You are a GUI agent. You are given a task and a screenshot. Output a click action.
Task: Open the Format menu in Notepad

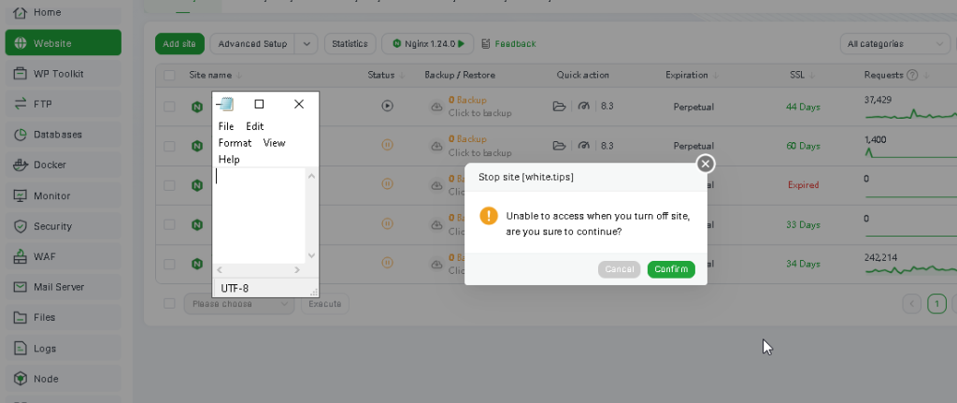coord(235,143)
